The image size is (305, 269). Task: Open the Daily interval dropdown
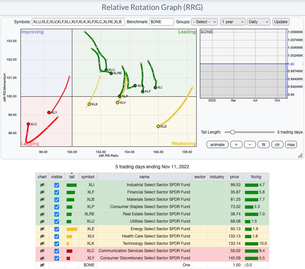coord(259,22)
